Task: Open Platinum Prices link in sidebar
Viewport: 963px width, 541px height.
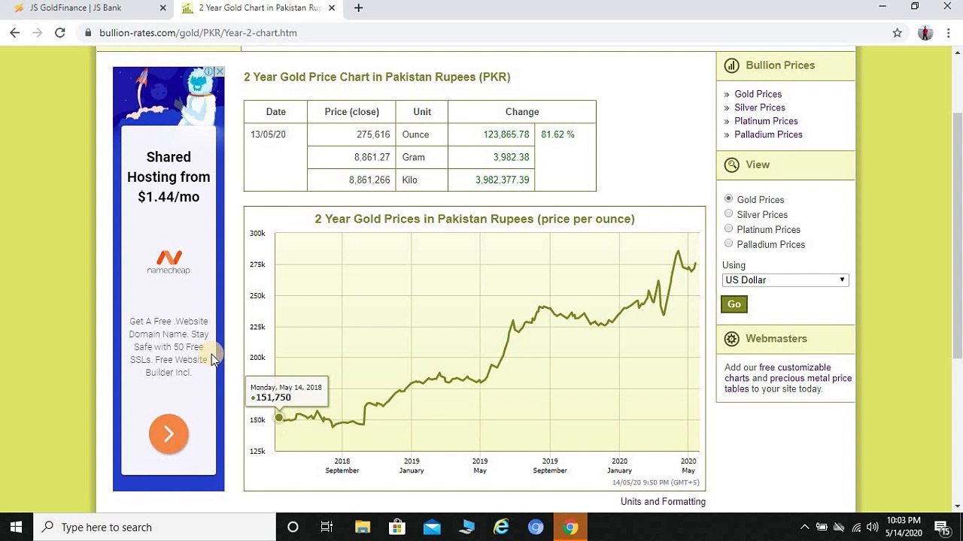Action: [x=766, y=121]
